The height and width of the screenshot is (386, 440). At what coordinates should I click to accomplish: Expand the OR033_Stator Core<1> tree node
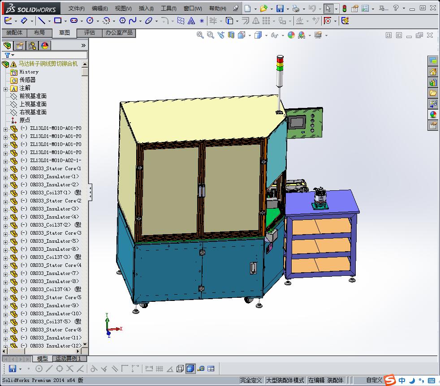[5, 169]
